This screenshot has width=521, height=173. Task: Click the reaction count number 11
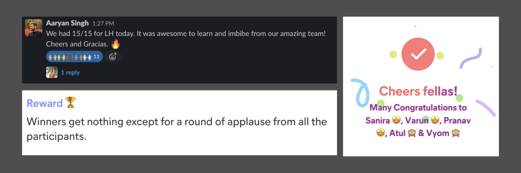pos(96,57)
